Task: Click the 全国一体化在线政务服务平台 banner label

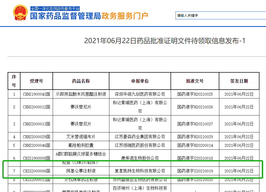Action: click(x=55, y=9)
